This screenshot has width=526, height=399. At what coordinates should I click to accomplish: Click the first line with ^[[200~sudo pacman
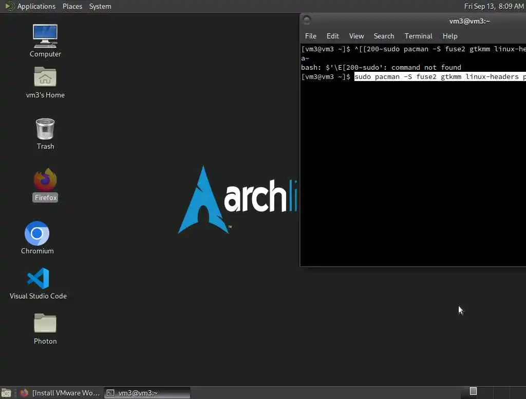click(x=414, y=49)
